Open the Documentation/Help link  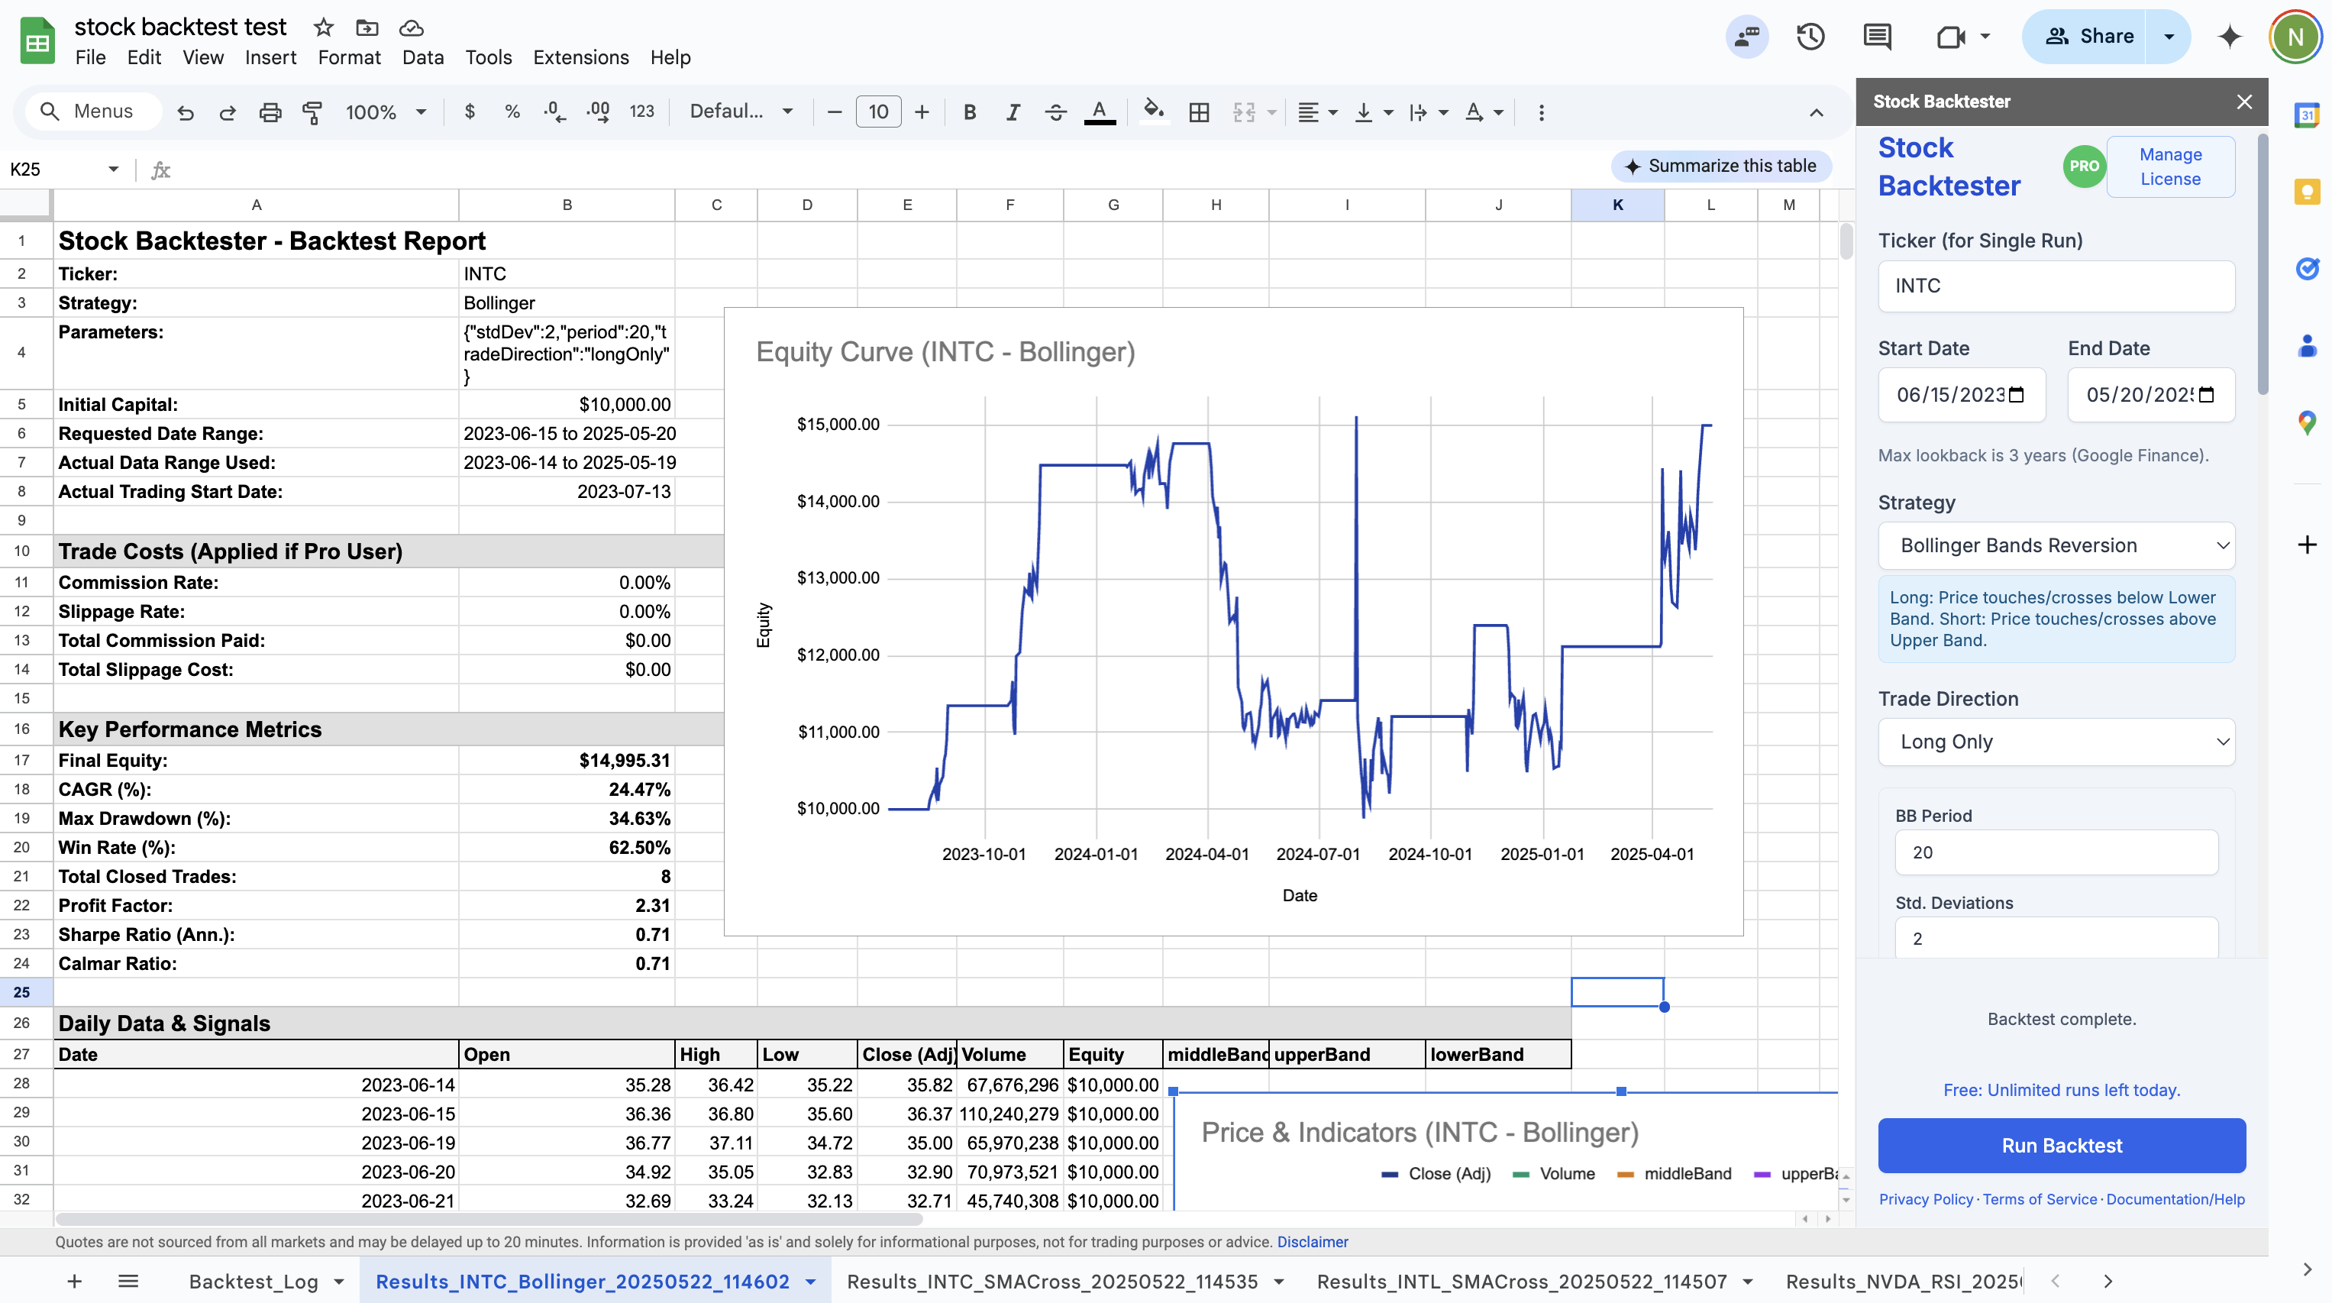point(2175,1199)
